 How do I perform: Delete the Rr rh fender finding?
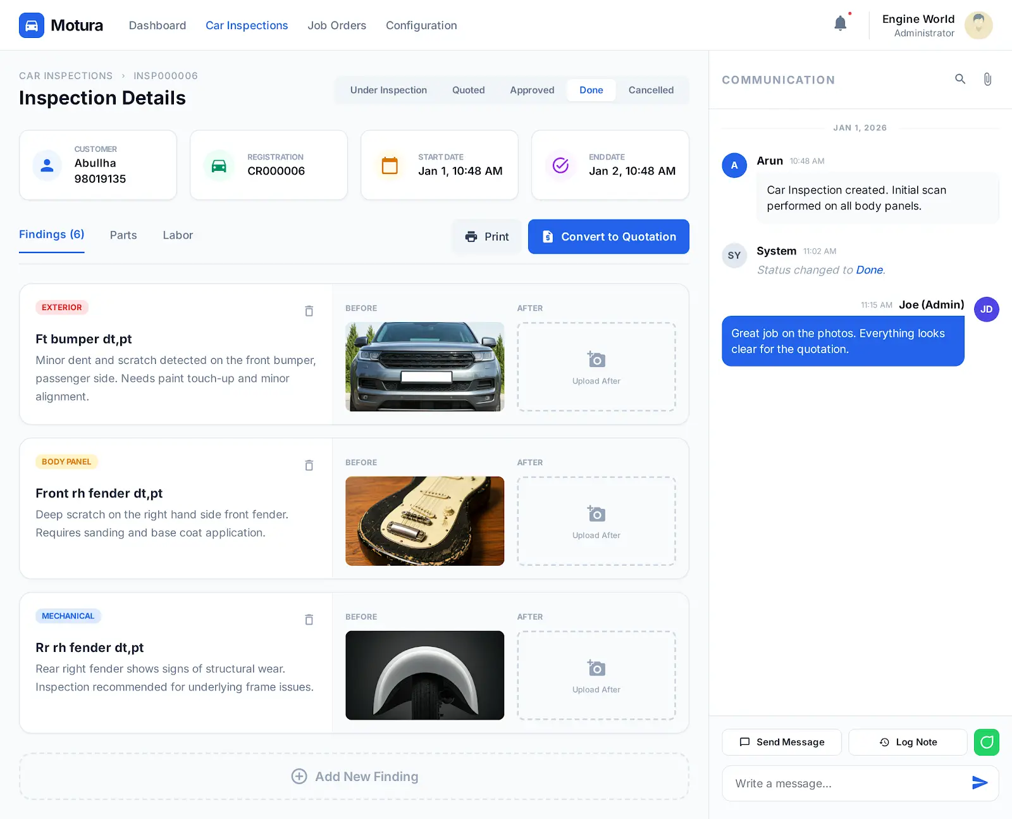pos(309,620)
